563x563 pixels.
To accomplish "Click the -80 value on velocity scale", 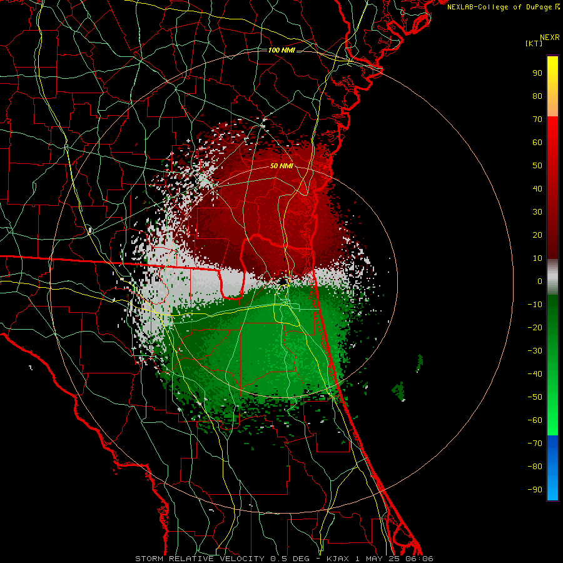I will (x=535, y=467).
